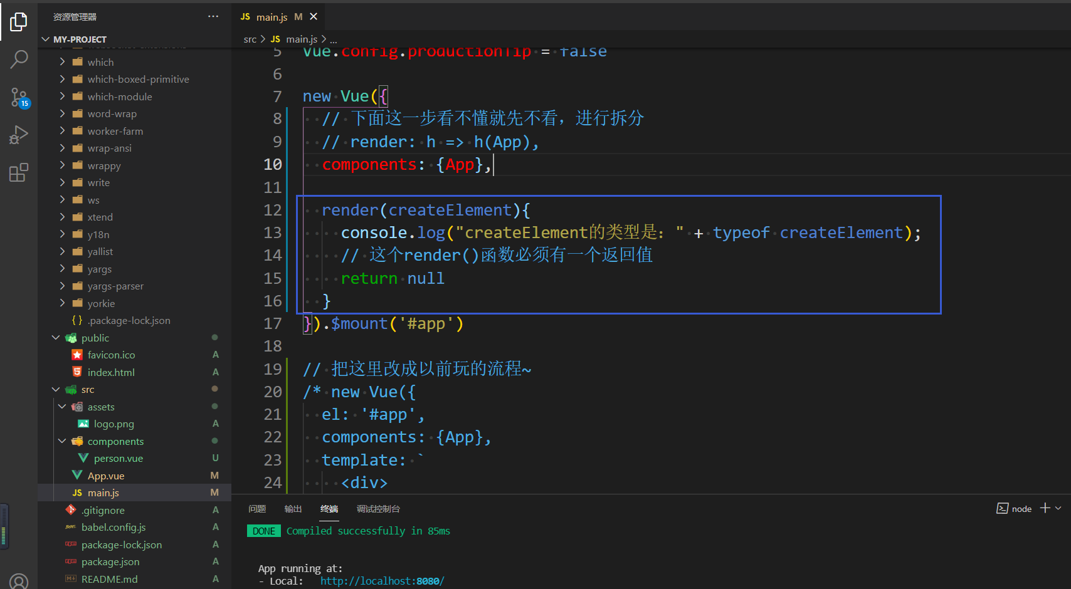Open the Run and Debug view

tap(19, 135)
